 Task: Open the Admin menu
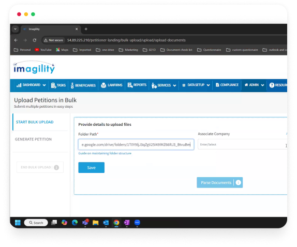[254, 85]
